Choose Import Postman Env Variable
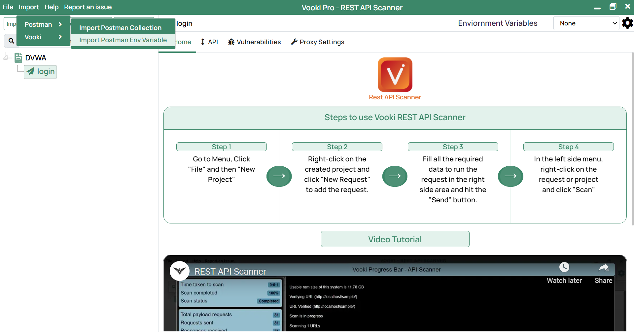The image size is (634, 336). click(x=123, y=40)
